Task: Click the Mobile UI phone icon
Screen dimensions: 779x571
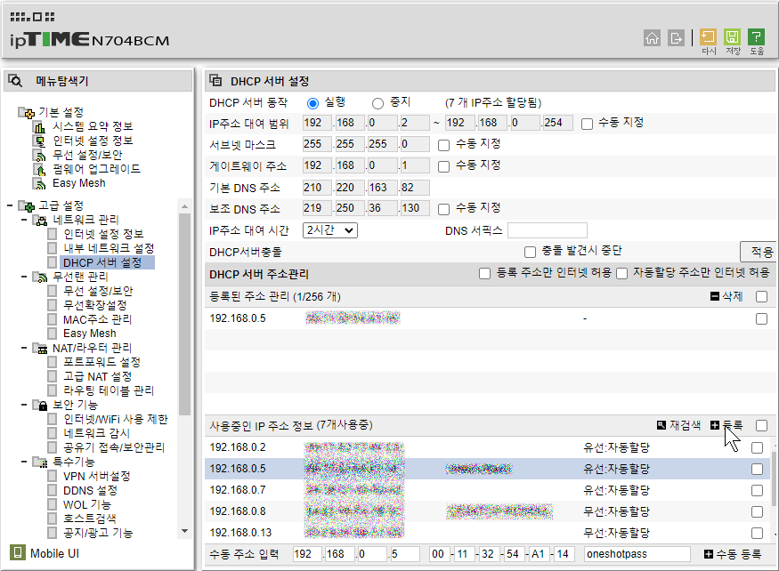Action: tap(18, 552)
